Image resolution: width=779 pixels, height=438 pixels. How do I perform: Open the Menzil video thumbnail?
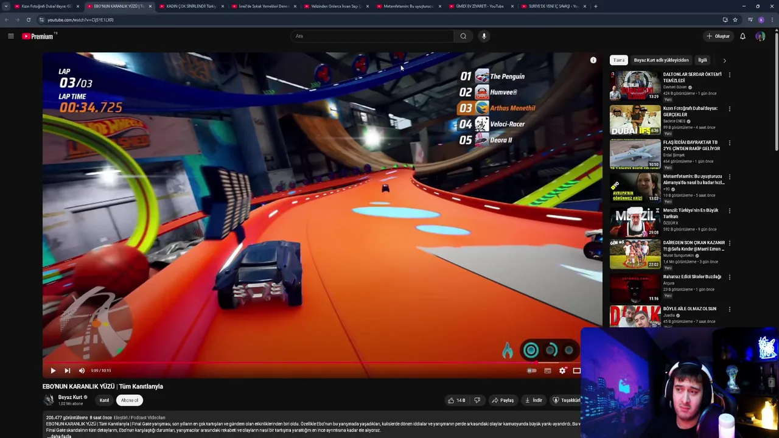635,223
